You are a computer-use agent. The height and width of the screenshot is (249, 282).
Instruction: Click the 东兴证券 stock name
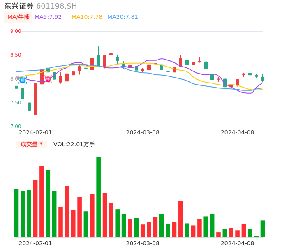(19, 6)
